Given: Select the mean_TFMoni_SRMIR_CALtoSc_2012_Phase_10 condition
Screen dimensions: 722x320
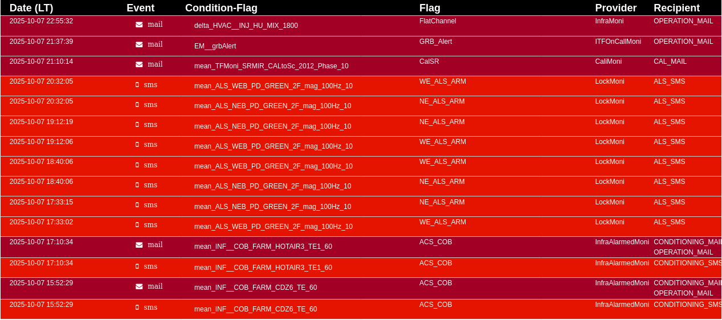Looking at the screenshot, I should (x=271, y=66).
